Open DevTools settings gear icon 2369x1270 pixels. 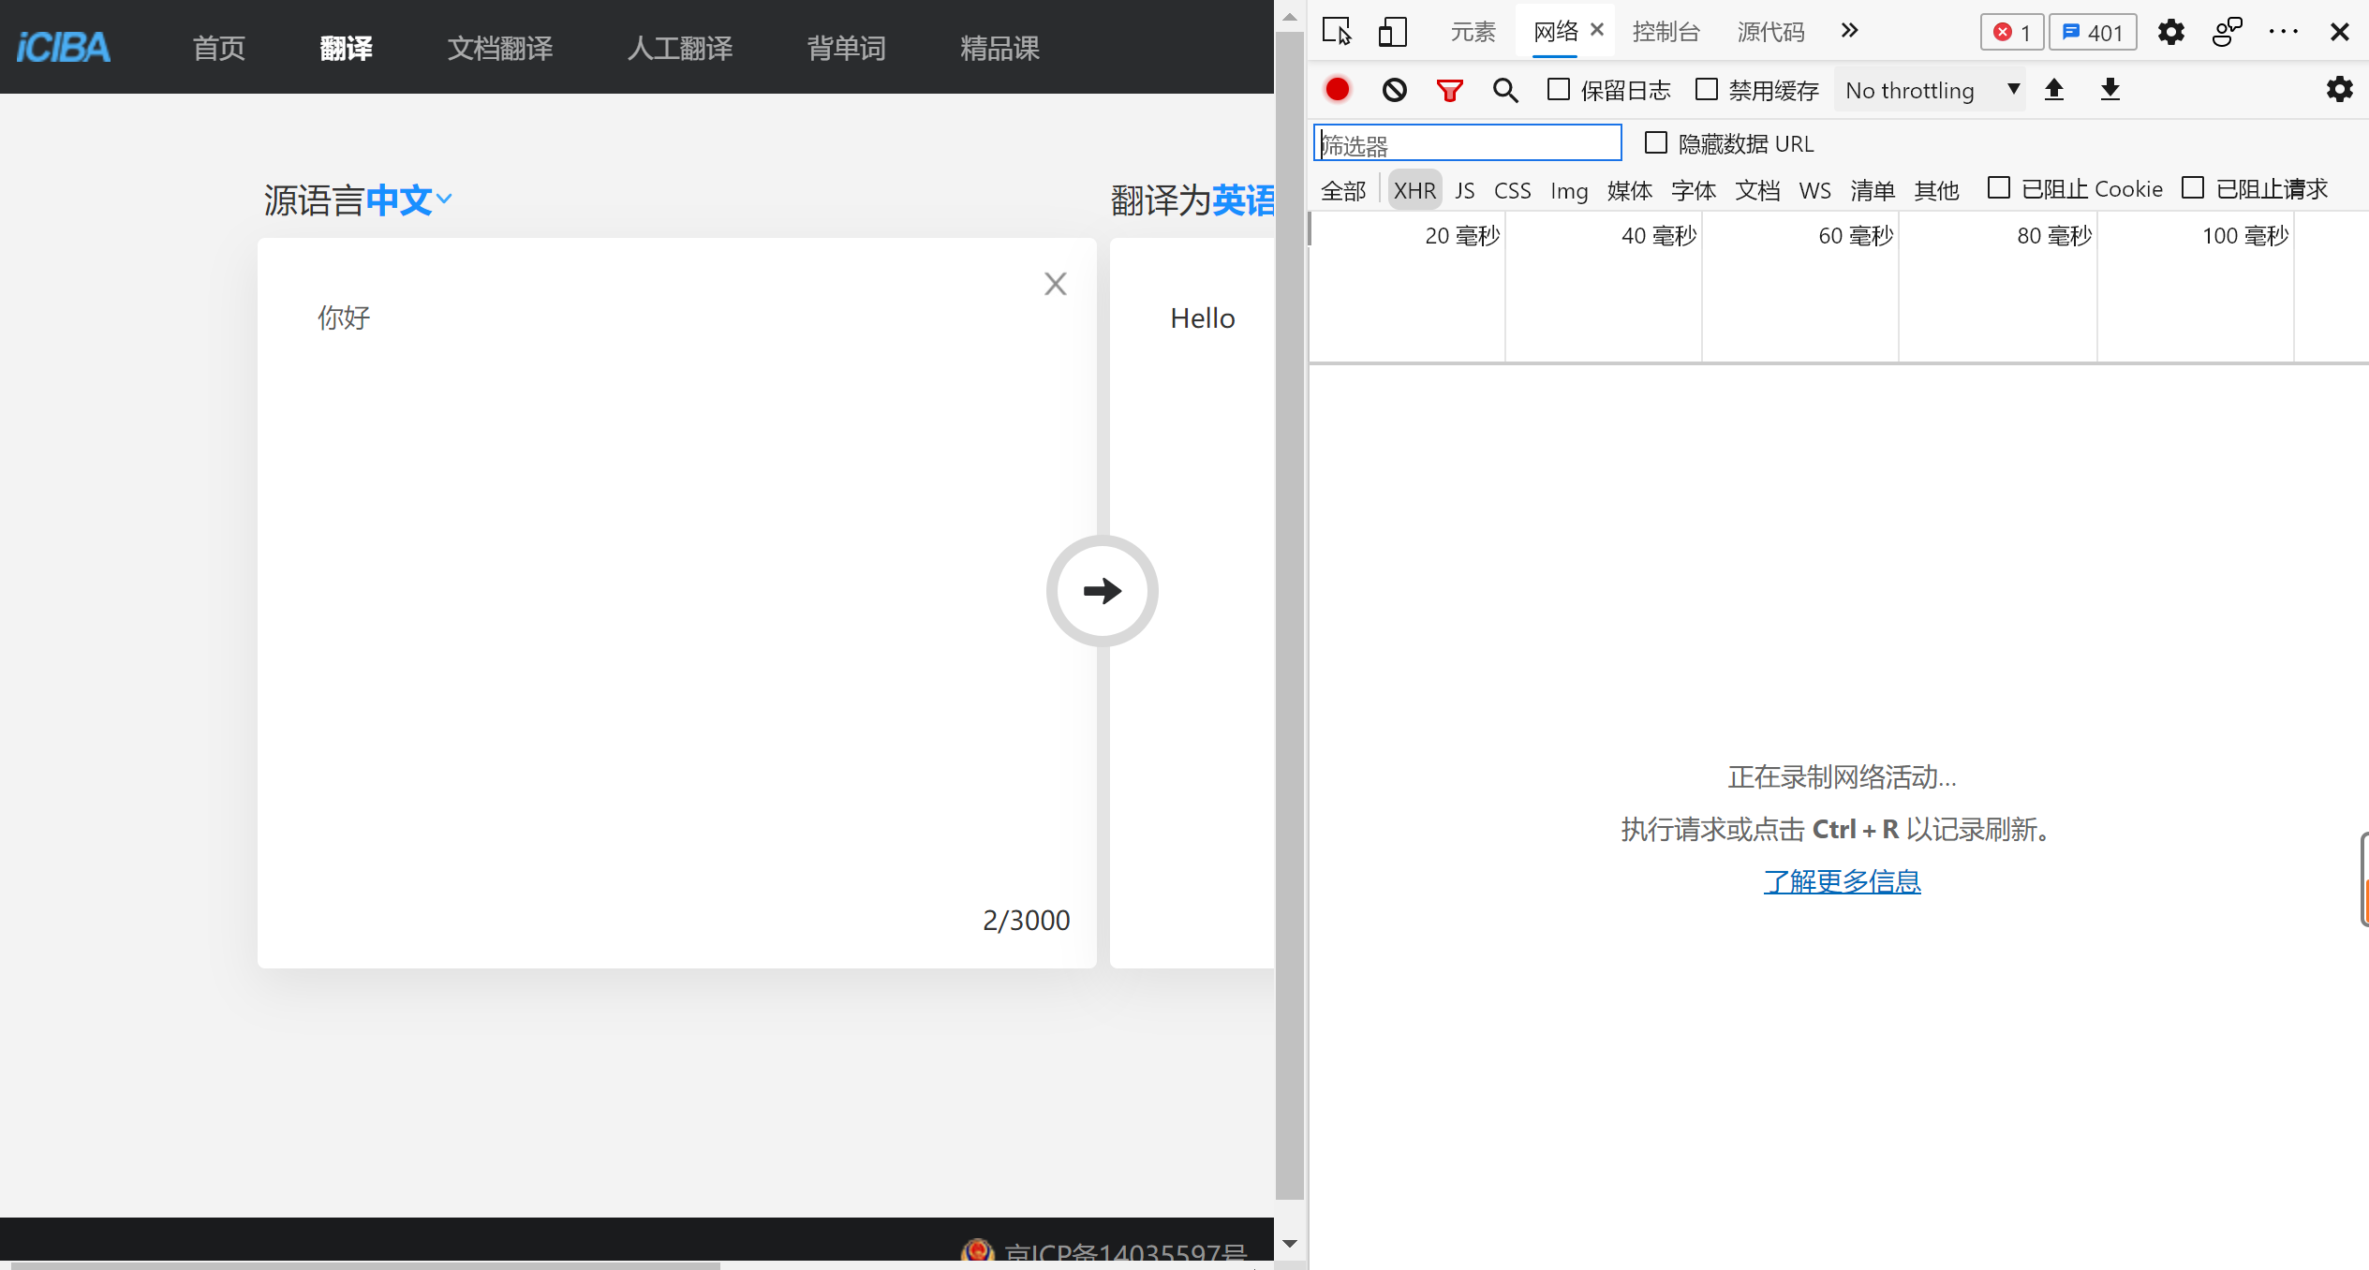coord(2171,32)
